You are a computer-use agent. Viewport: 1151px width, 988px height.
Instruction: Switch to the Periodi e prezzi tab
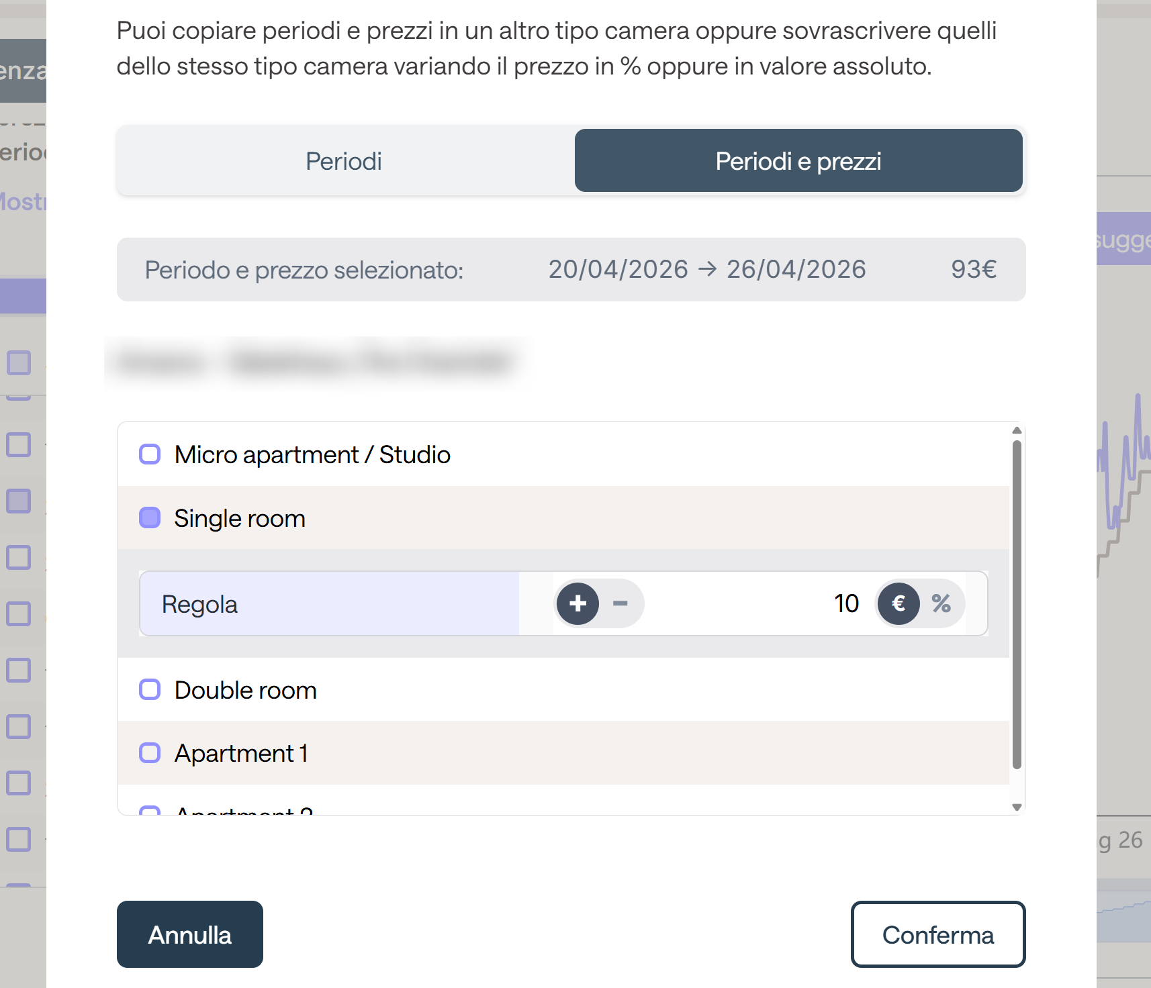click(798, 161)
